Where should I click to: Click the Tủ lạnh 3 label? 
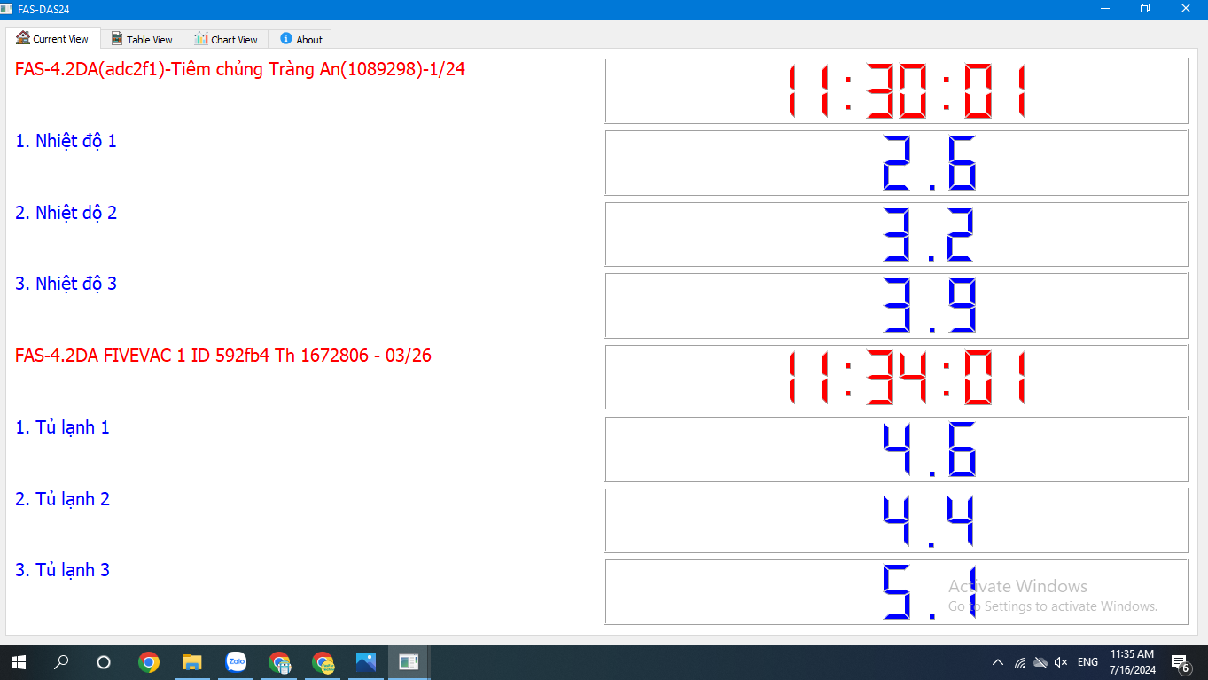pyautogui.click(x=62, y=570)
